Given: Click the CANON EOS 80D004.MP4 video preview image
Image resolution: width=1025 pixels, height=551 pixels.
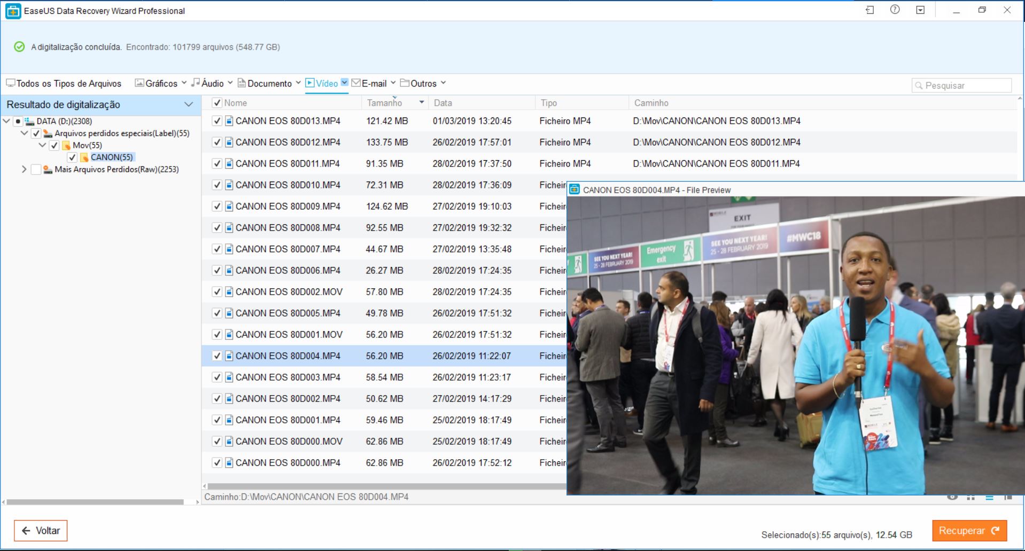Looking at the screenshot, I should [795, 345].
